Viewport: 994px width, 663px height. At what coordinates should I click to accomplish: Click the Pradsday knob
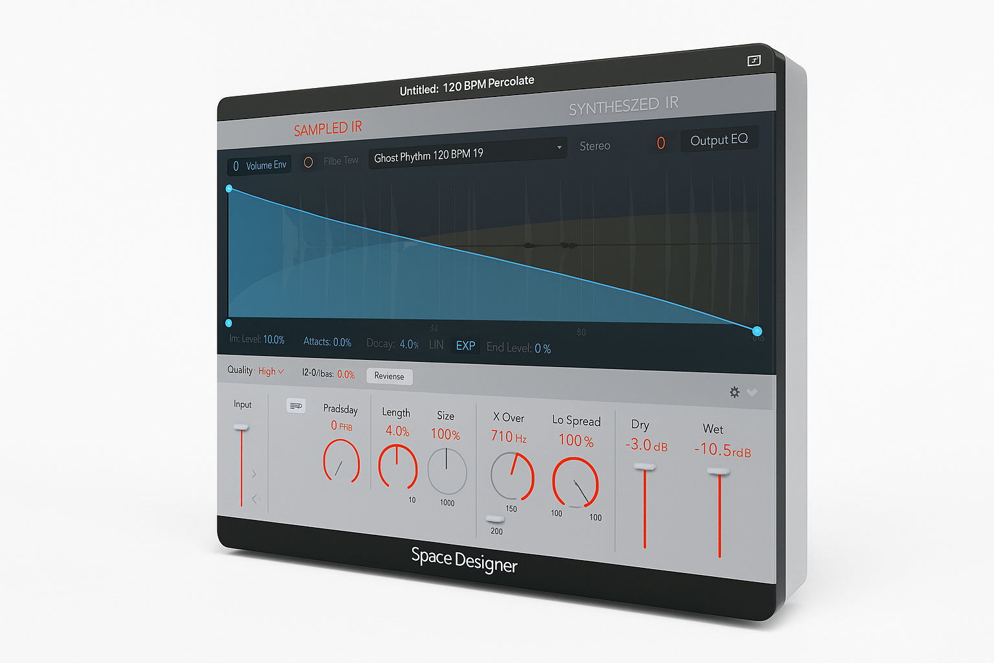point(341,461)
